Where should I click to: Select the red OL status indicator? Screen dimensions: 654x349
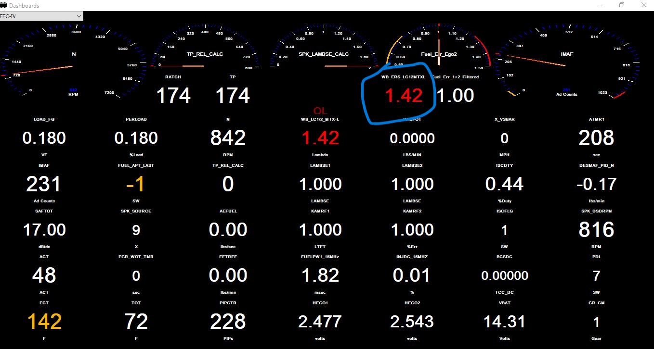(x=320, y=111)
